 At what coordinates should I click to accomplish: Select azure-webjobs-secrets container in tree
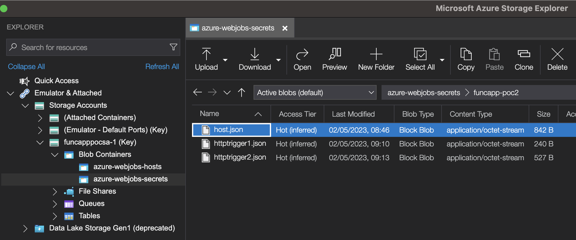click(130, 179)
